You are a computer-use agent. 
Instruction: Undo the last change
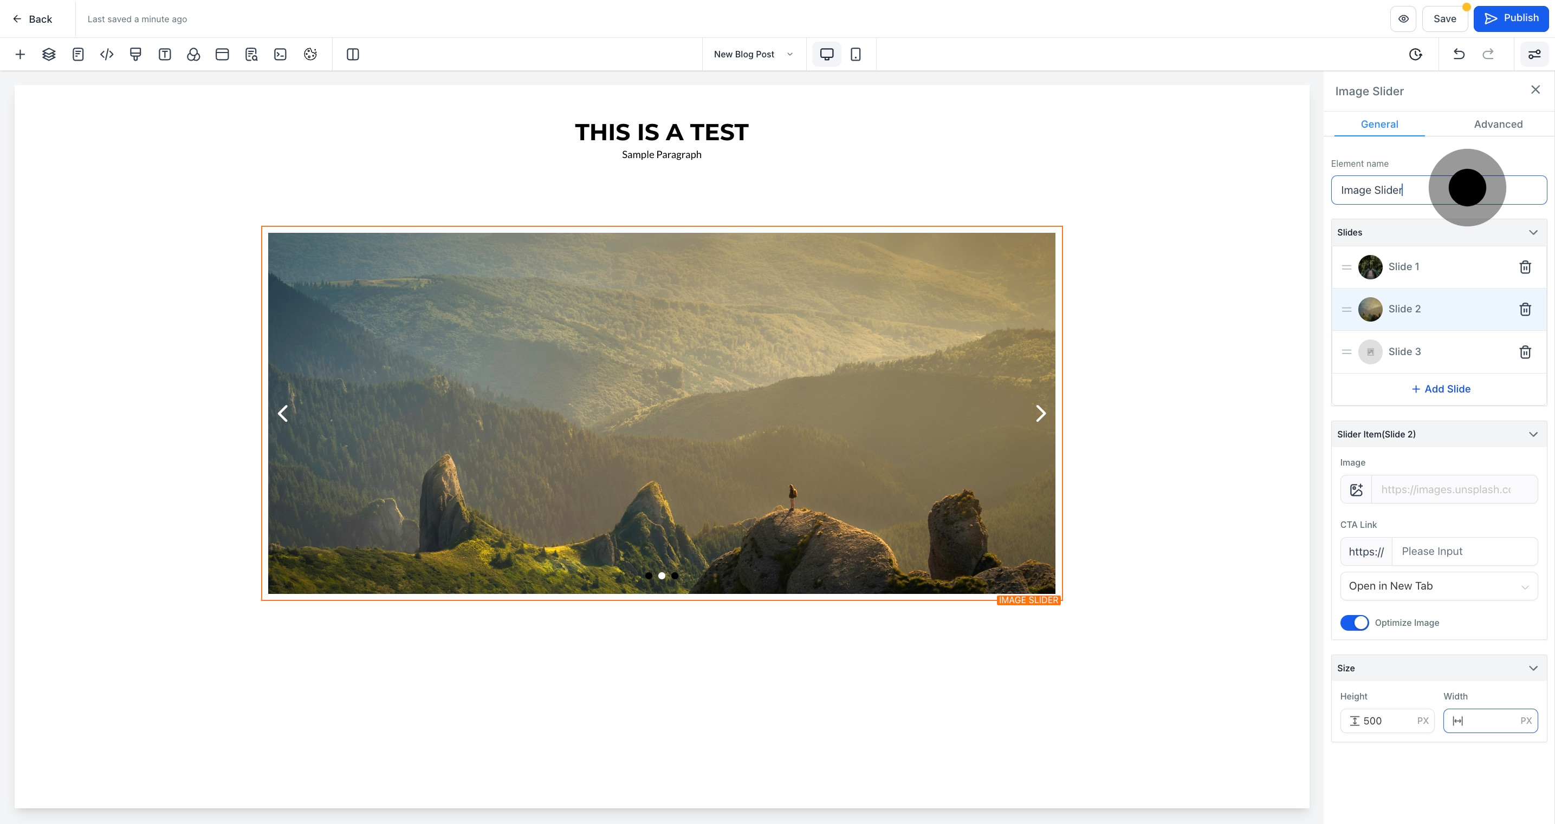click(1459, 54)
